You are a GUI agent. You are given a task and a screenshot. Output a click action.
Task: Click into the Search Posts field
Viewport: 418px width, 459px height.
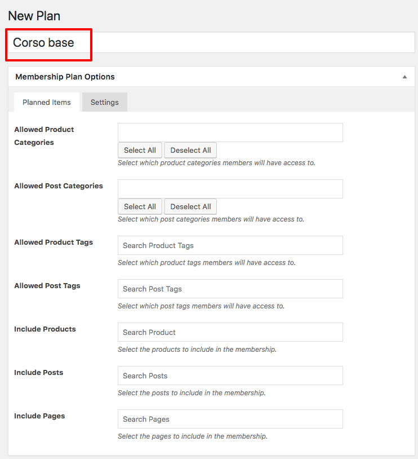coord(230,376)
